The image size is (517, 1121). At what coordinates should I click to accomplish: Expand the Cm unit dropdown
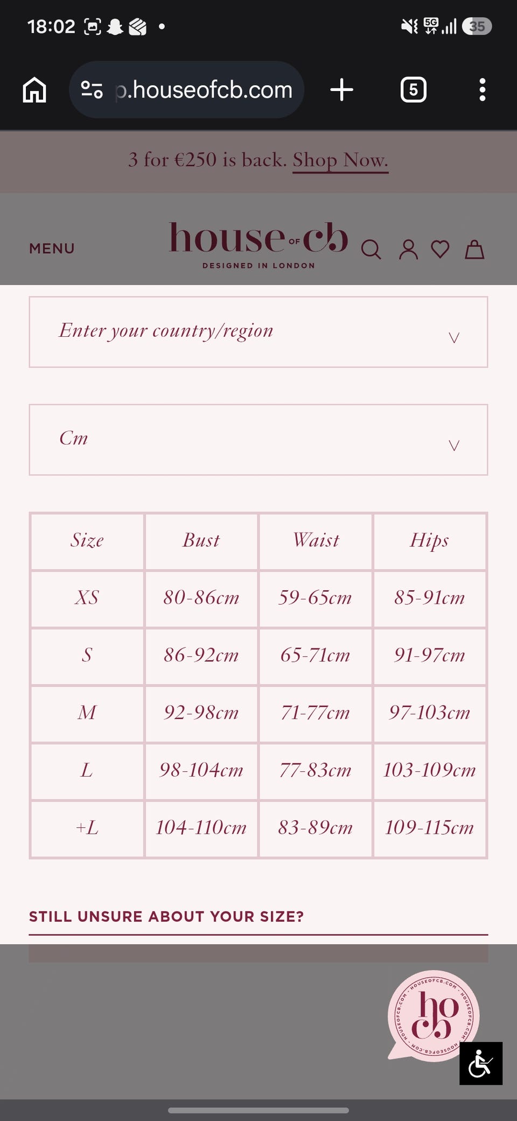tap(258, 440)
